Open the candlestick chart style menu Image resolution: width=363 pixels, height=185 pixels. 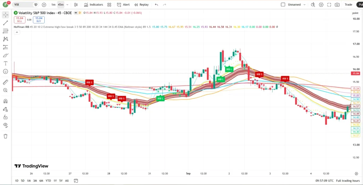(x=76, y=5)
